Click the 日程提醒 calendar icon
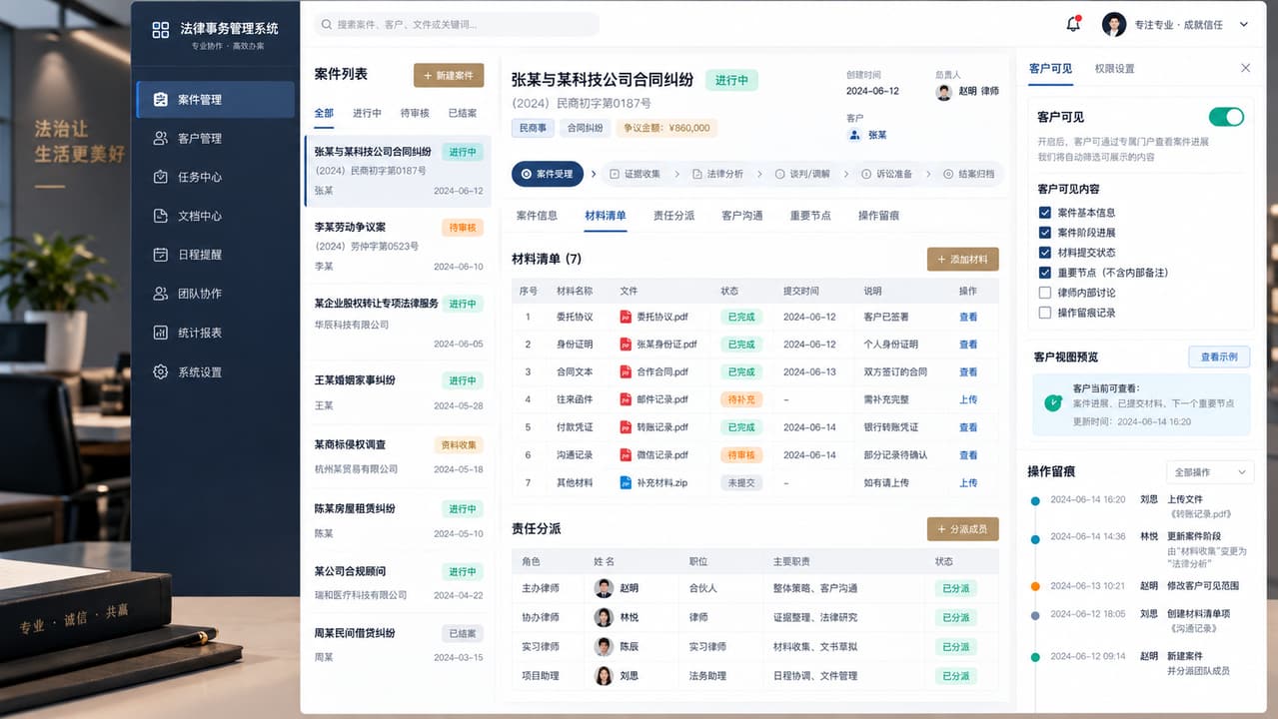The image size is (1278, 719). pyautogui.click(x=160, y=255)
